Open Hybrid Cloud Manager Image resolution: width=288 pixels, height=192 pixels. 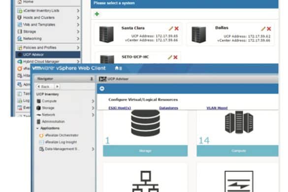(x=41, y=62)
